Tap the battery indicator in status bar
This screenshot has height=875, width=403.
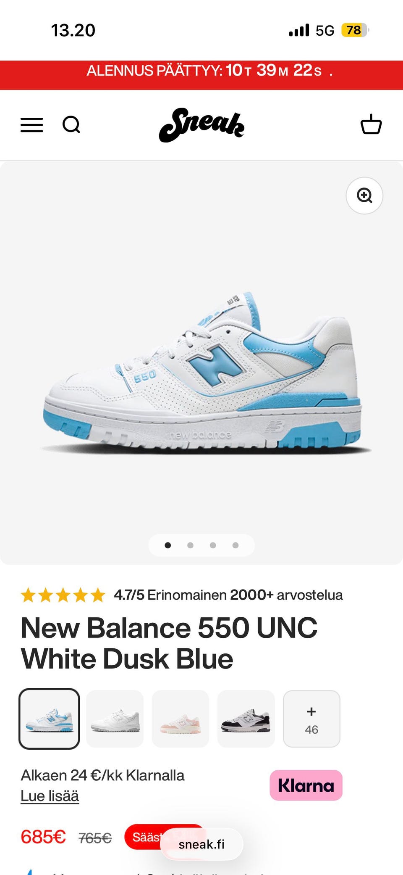click(x=355, y=30)
